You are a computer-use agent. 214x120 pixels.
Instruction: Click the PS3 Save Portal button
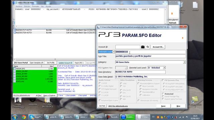pos(21,63)
